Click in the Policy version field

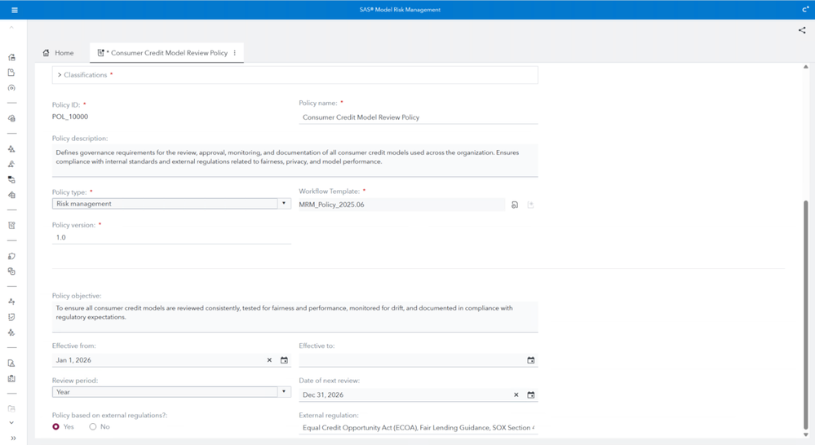click(171, 237)
